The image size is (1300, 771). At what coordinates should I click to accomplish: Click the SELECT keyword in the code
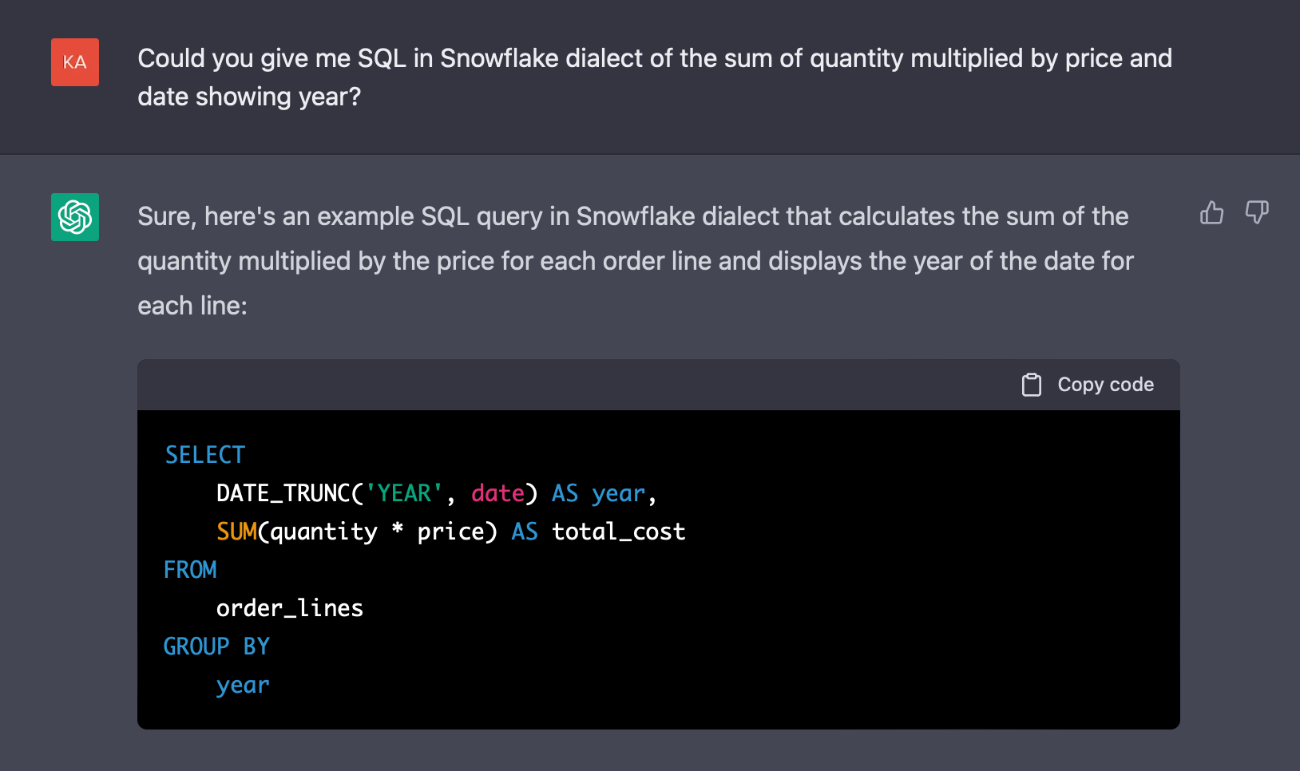pos(205,455)
